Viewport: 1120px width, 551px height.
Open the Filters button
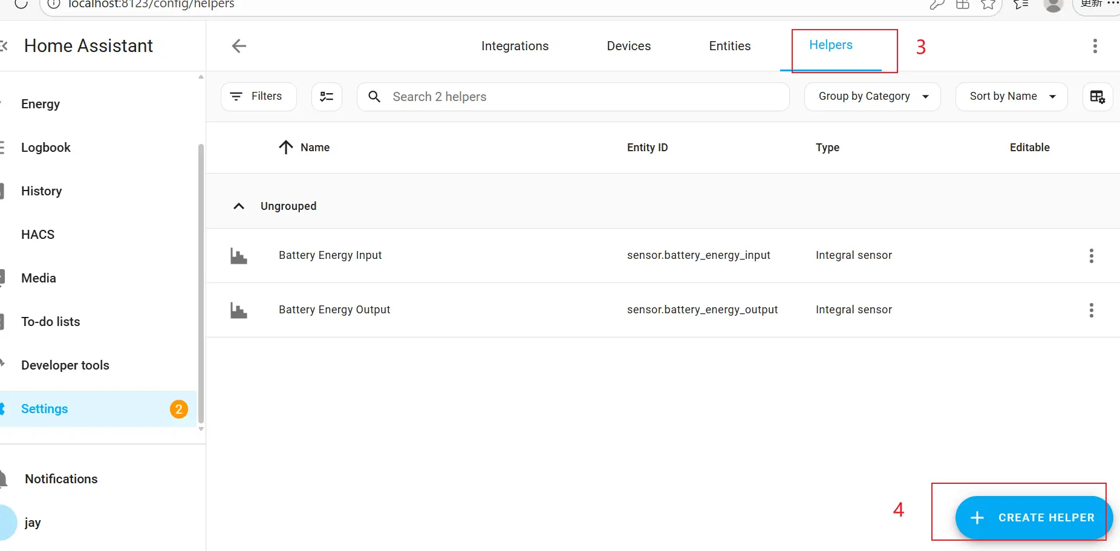tap(258, 97)
